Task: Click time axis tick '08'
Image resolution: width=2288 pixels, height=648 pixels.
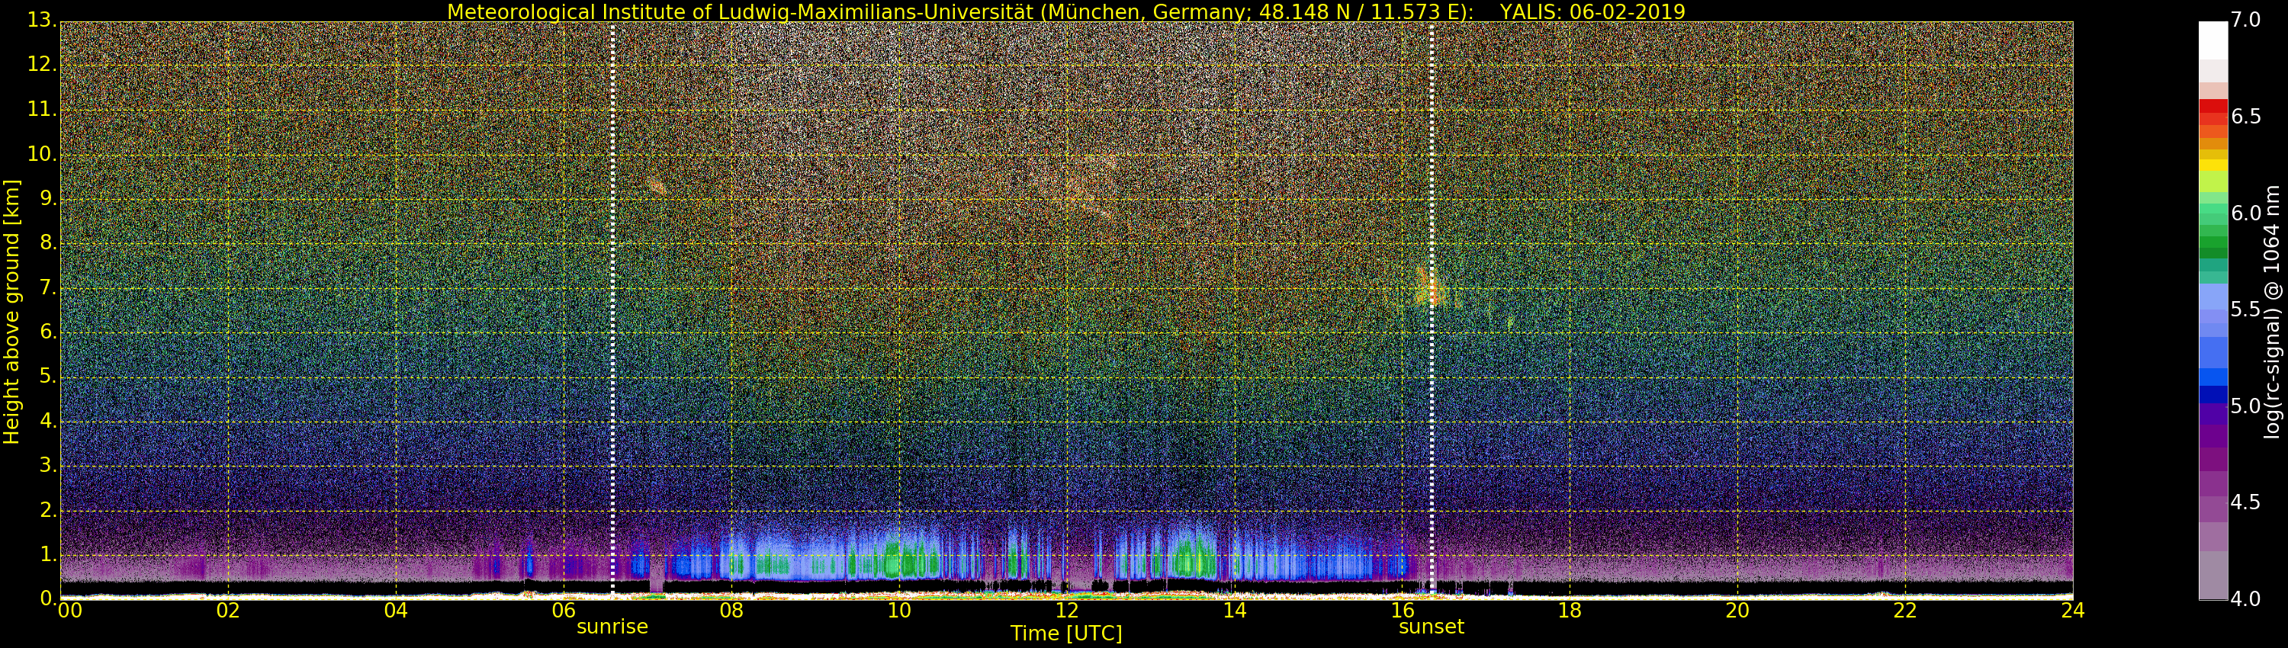Action: point(731,611)
